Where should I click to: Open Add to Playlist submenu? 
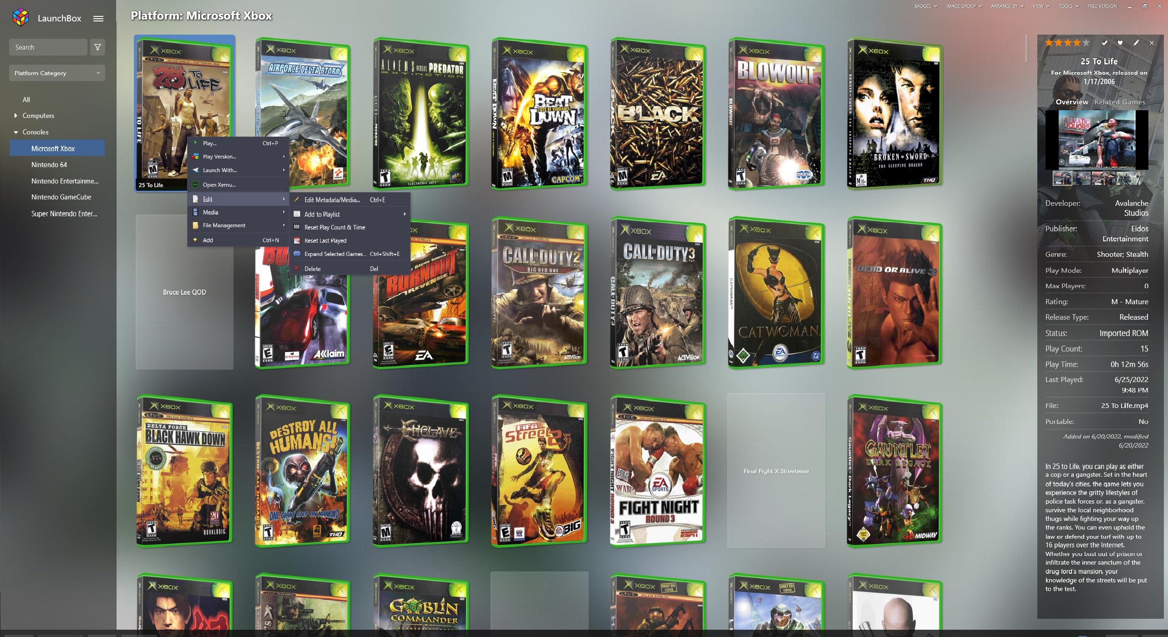click(350, 214)
